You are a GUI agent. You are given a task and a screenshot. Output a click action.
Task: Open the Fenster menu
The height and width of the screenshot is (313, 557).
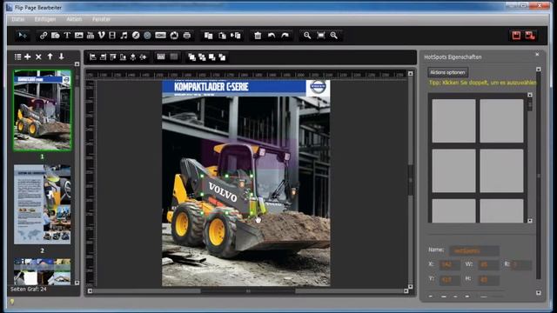point(101,19)
